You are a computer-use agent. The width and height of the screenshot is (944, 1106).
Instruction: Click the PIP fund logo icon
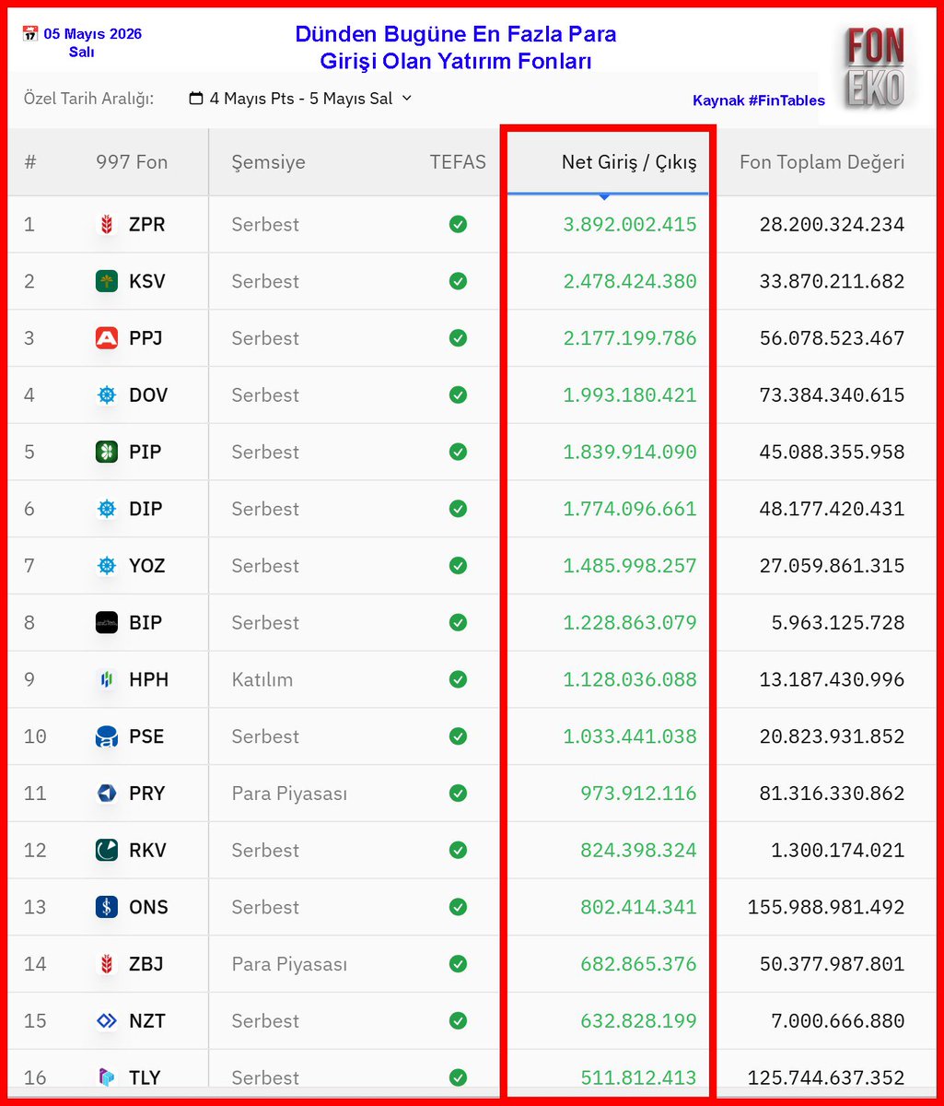107,452
